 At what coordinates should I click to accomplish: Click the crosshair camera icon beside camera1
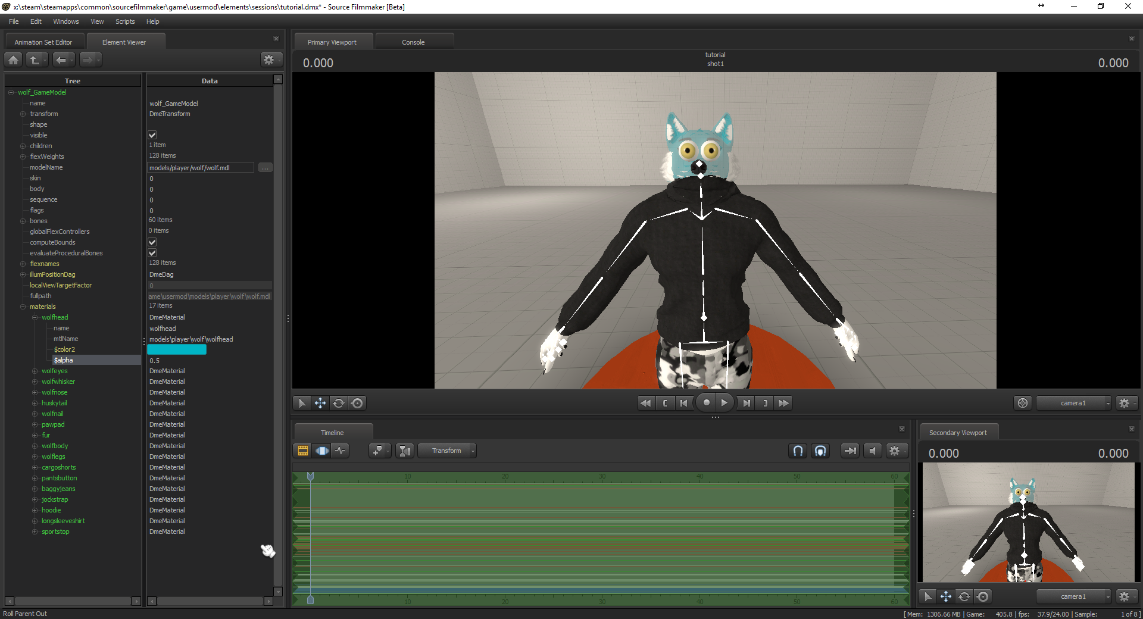tap(1023, 403)
